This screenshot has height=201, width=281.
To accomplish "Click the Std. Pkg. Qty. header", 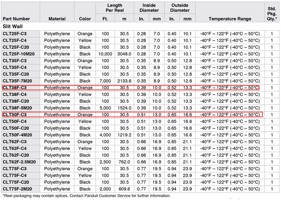I will point(271,13).
